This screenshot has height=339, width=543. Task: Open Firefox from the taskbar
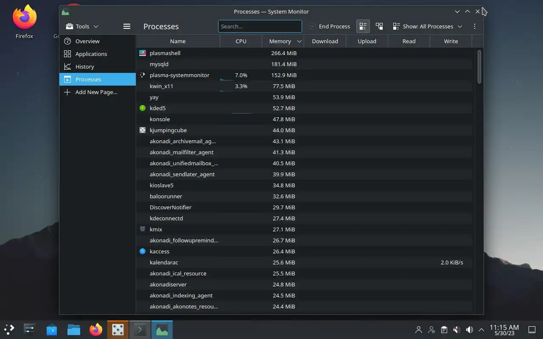(x=96, y=329)
